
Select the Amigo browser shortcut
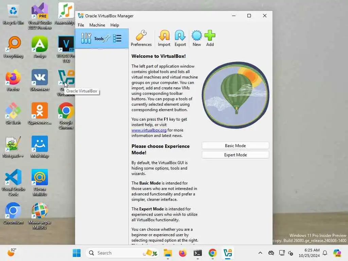point(40,47)
